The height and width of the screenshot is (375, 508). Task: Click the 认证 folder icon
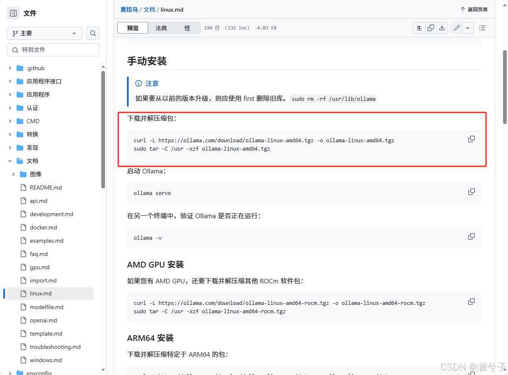pyautogui.click(x=20, y=108)
